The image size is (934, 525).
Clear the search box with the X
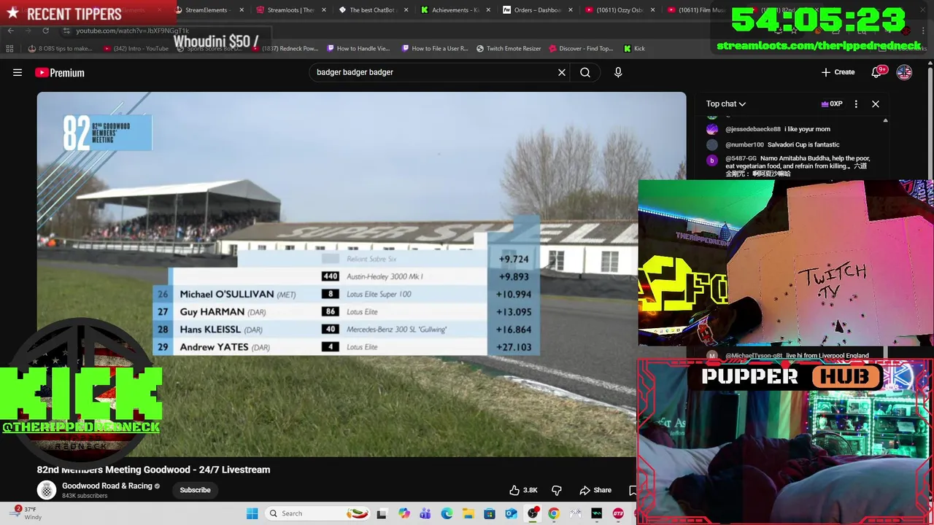point(562,72)
